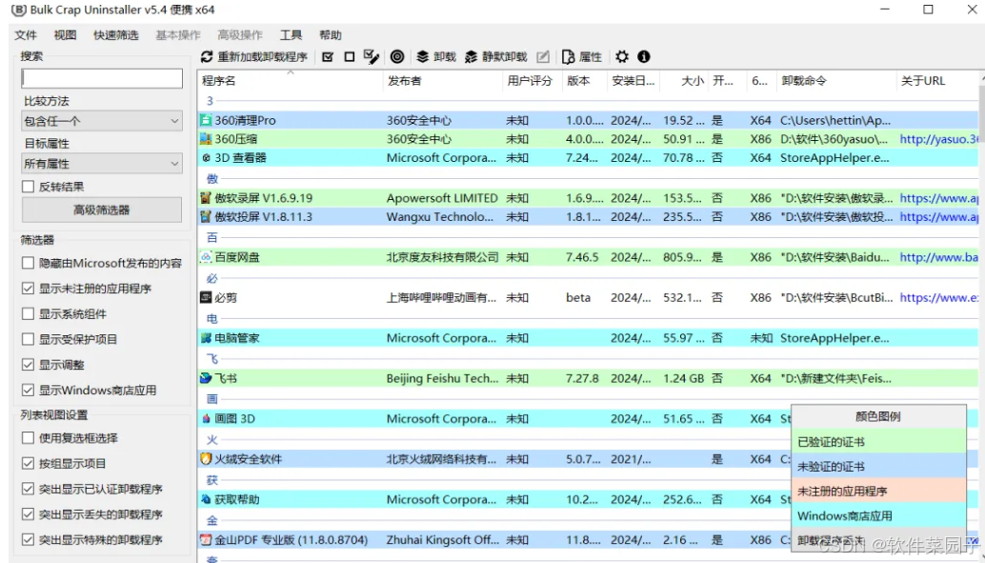Sort by 程序名 column header
Screen dimensions: 985x563
pos(291,80)
